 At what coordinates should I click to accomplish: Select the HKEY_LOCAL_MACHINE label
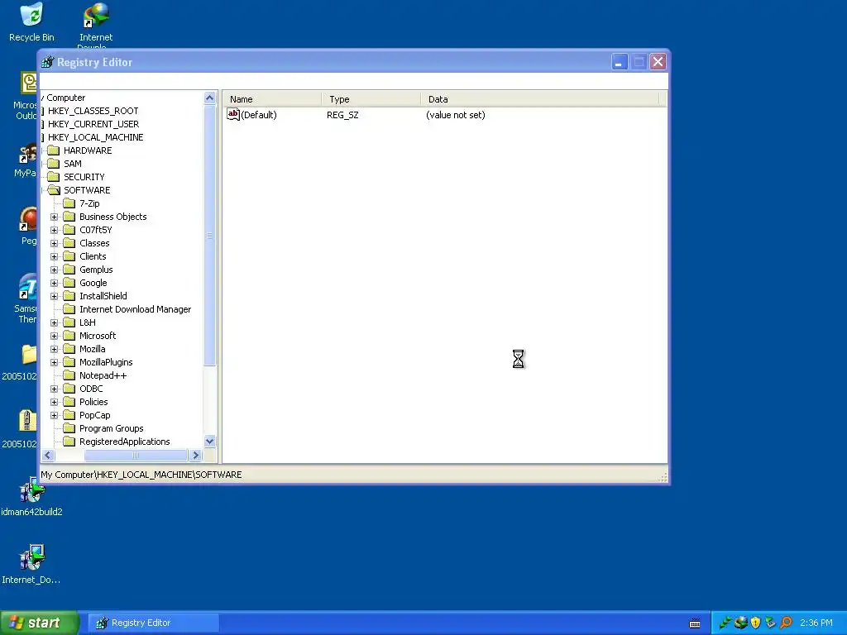point(96,137)
